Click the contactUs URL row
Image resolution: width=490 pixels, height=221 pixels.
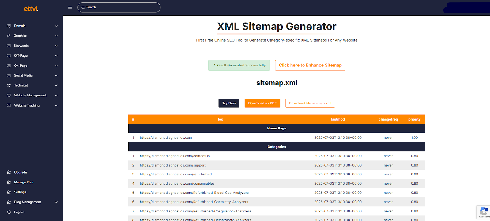(x=277, y=156)
